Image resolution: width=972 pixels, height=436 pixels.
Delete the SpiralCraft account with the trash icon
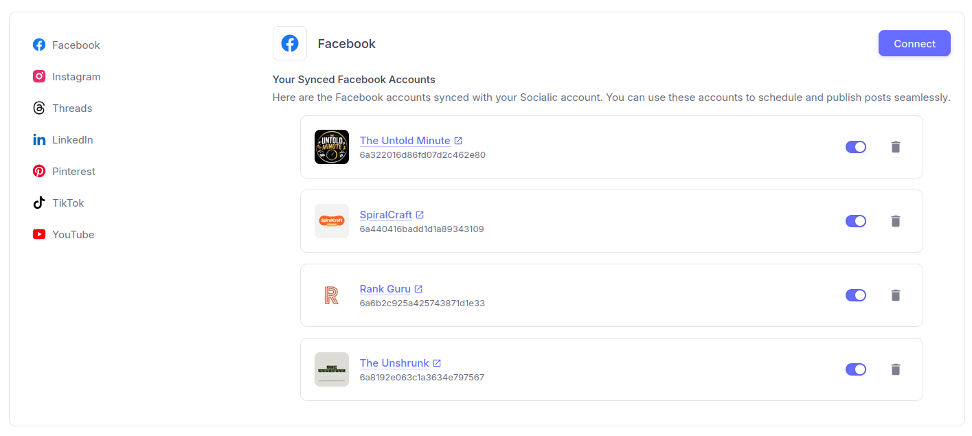click(895, 221)
